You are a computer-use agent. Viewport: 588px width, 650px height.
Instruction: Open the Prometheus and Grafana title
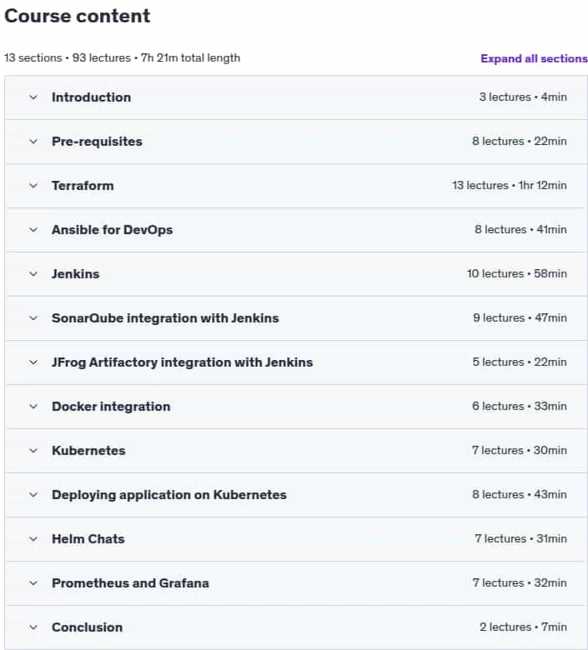tap(130, 583)
